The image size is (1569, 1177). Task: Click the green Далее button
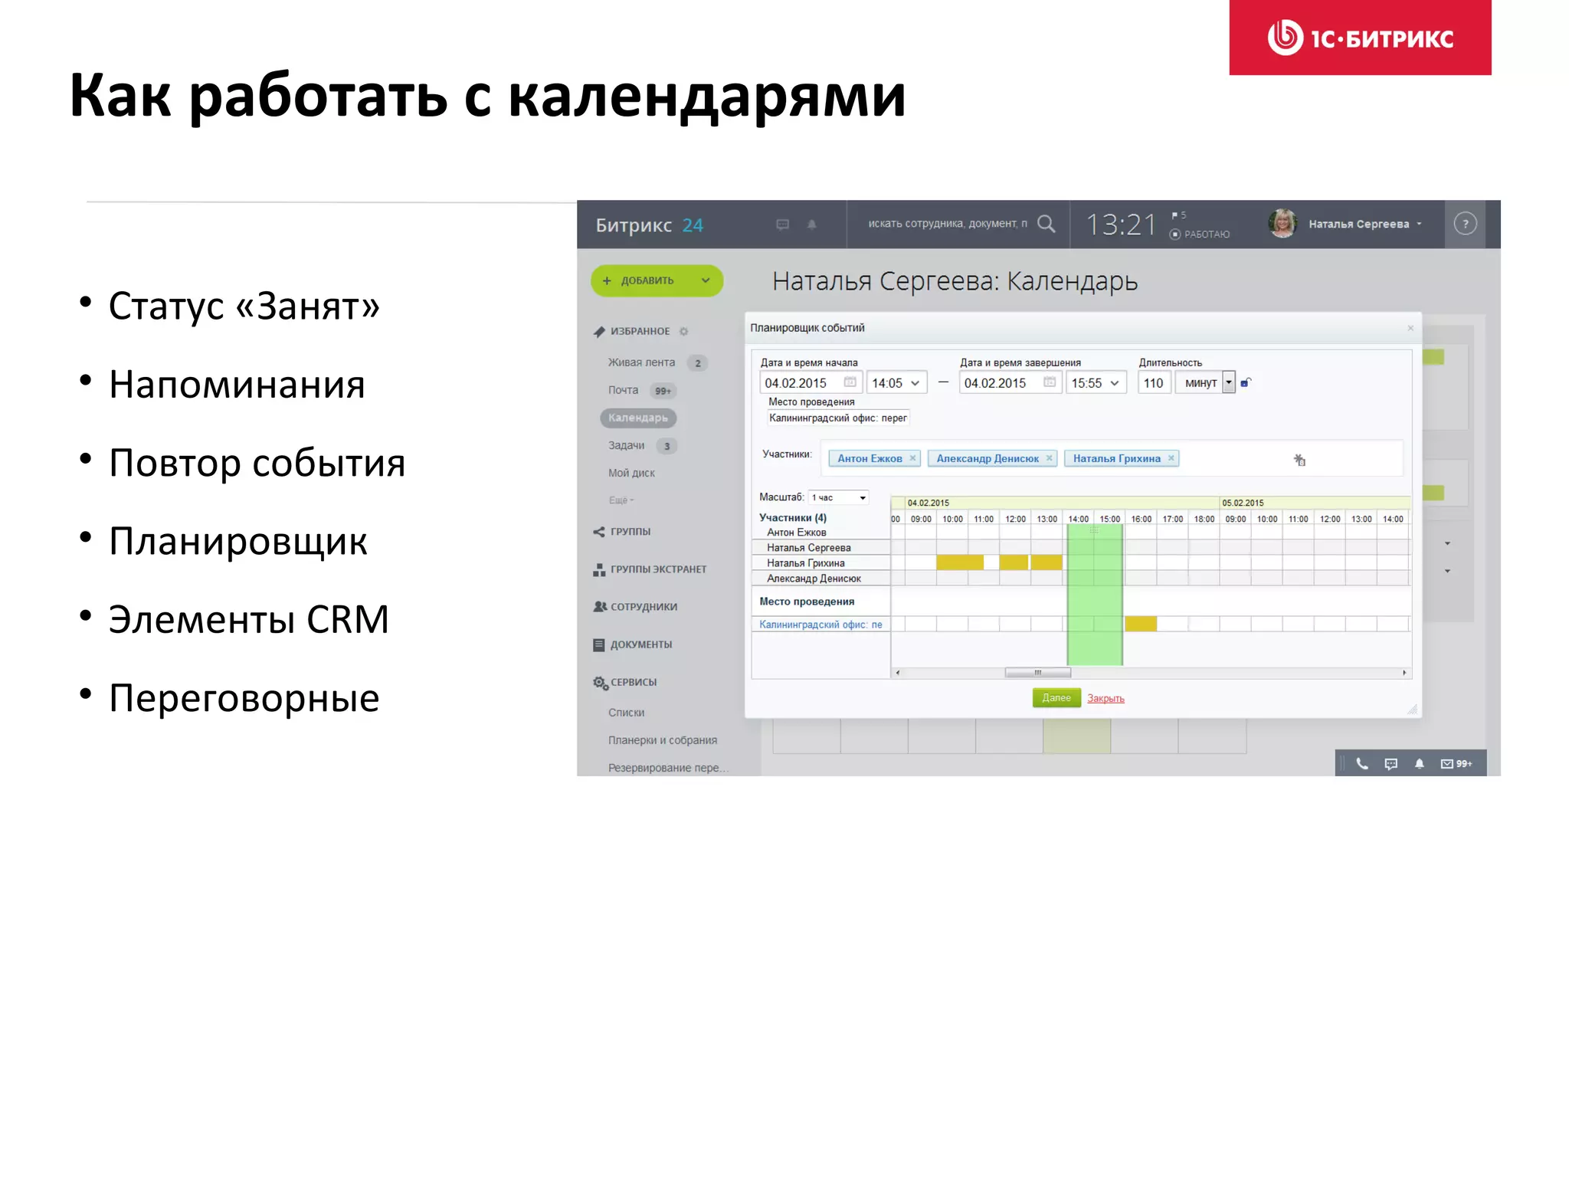[x=1056, y=697]
